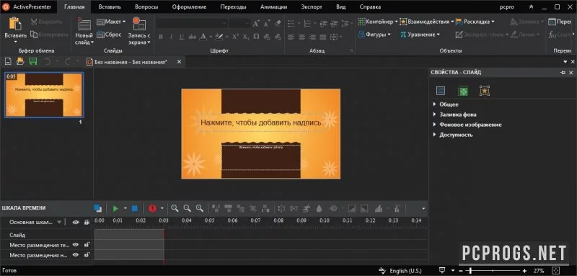Click the blue timeline snapping squares icon
Screen dimensions: 577x276
pyautogui.click(x=97, y=209)
